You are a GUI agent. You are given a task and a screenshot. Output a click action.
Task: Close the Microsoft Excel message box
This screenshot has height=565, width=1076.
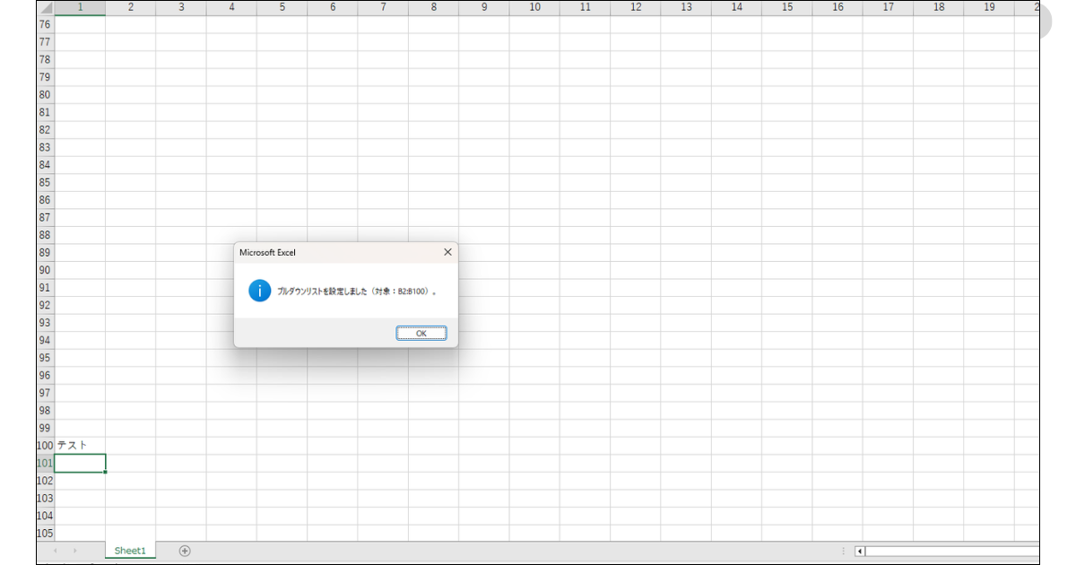coord(447,253)
